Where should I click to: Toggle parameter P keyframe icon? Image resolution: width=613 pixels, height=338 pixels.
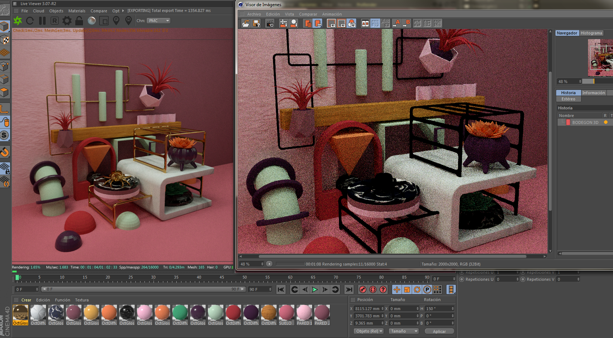pos(427,289)
